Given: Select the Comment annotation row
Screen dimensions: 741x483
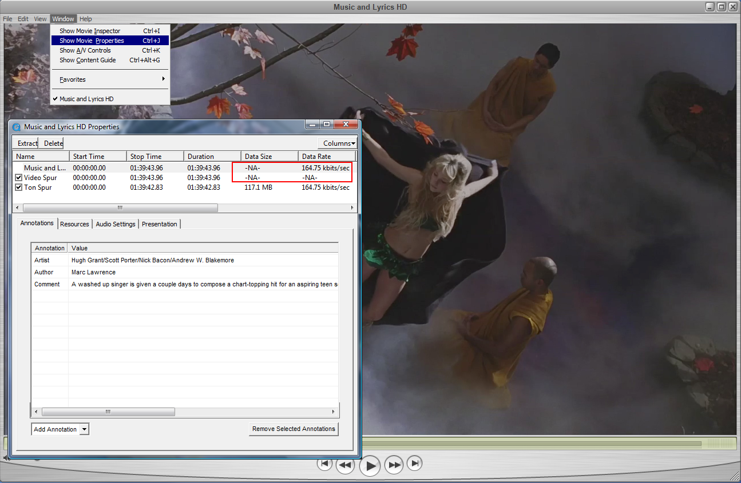Looking at the screenshot, I should coord(185,284).
